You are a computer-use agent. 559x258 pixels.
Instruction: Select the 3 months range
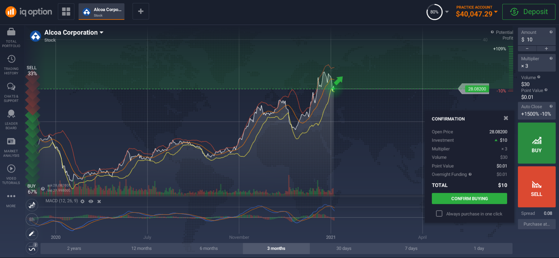pos(276,248)
